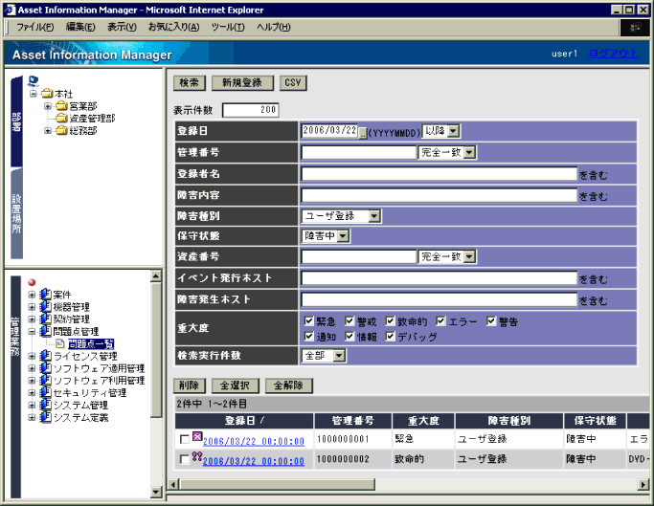This screenshot has width=654, height=506.
Task: Toggle the 致命的 severity checkbox
Action: [390, 321]
